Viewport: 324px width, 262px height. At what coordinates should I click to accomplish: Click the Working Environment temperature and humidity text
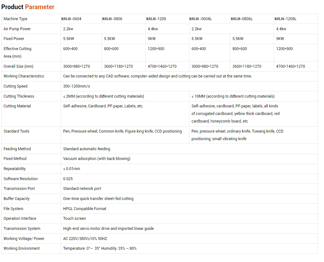click(x=100, y=248)
